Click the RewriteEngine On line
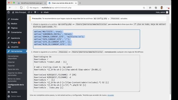Screen dimensions: 178x100 (x=43, y=57)
